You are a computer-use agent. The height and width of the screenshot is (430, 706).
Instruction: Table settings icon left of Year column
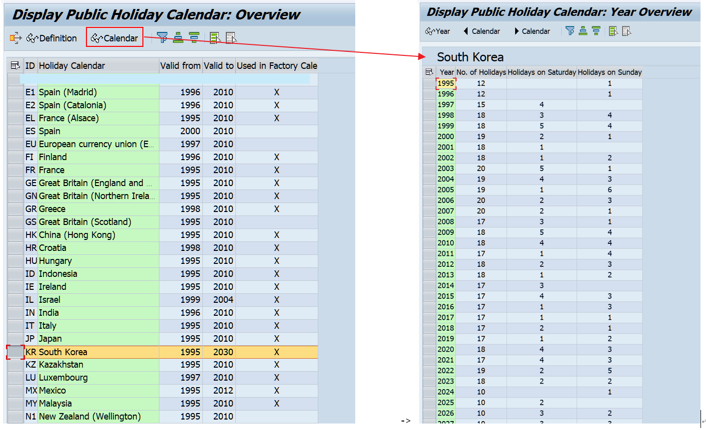[x=429, y=72]
